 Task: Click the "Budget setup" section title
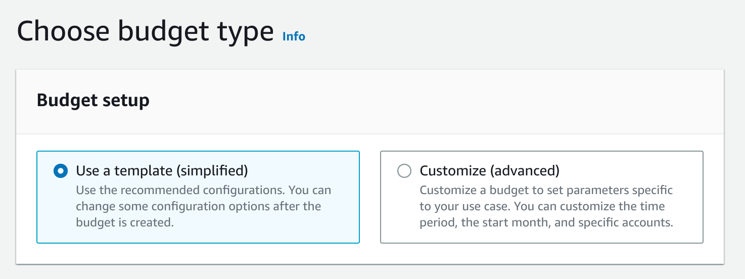(x=93, y=100)
